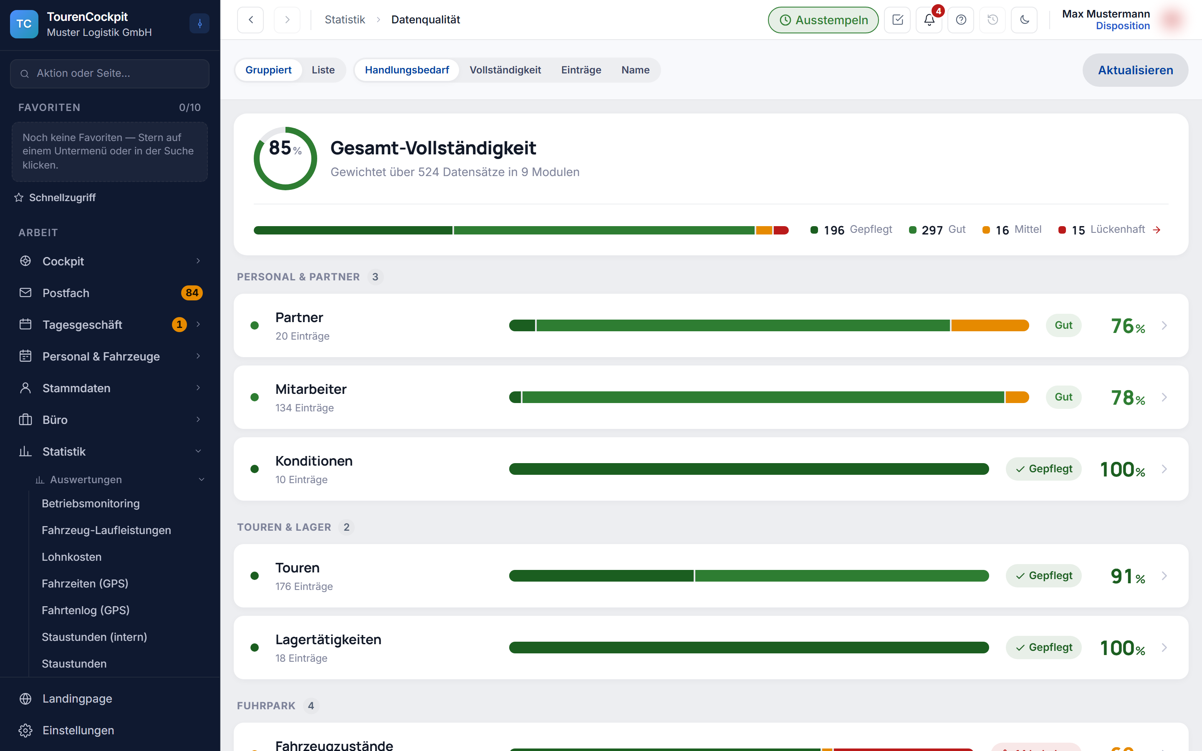
Task: Open Mitarbeiter row details chevron
Action: [1164, 397]
